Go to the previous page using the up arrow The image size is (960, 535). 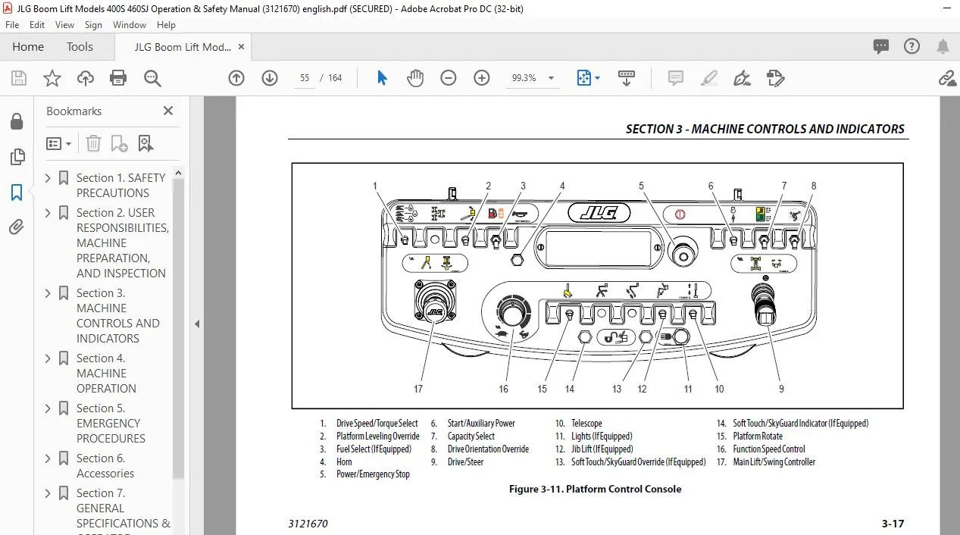click(236, 78)
